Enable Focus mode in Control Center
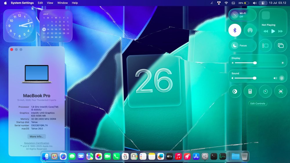The image size is (290, 163). pos(242,45)
